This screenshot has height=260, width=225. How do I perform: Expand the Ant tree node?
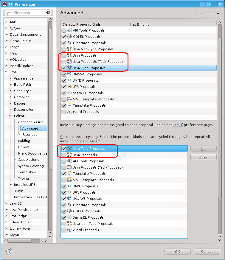(6, 22)
